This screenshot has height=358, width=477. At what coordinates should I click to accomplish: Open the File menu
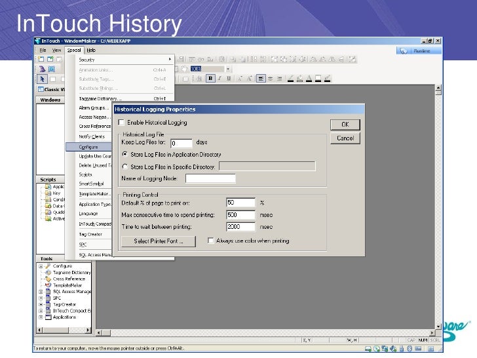pos(43,50)
